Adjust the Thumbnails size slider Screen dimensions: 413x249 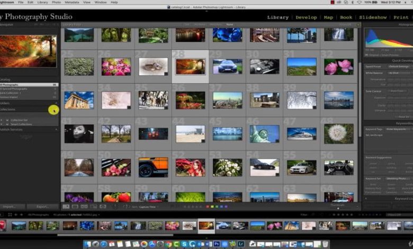(x=338, y=208)
